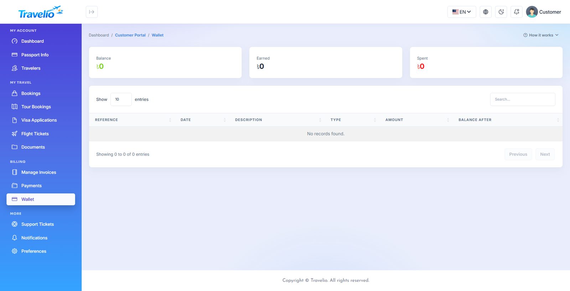Open Dashboard from the sidebar menu
The width and height of the screenshot is (570, 291).
[x=41, y=41]
